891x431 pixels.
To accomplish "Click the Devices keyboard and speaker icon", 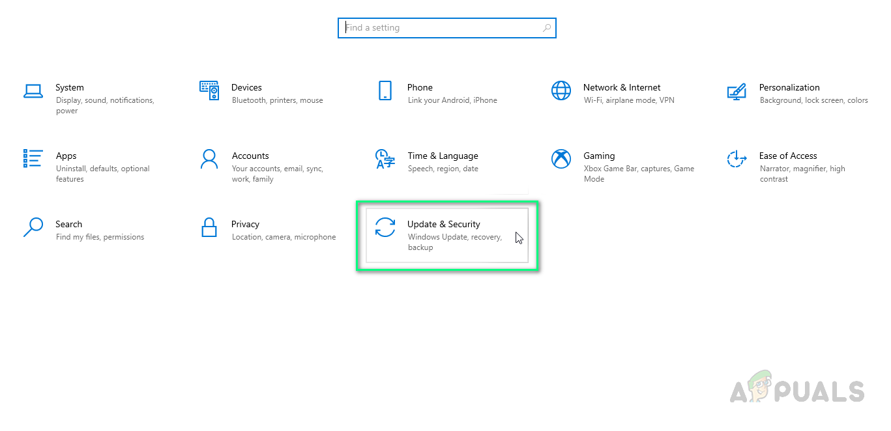I will (x=209, y=90).
